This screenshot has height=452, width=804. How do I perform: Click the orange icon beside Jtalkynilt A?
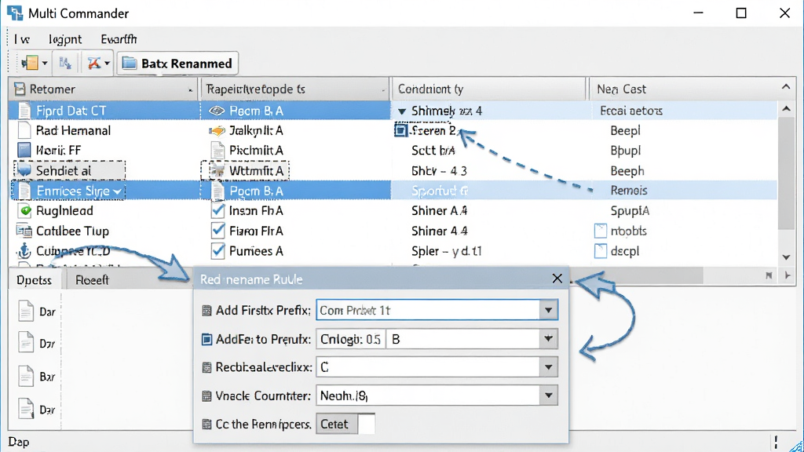[217, 131]
